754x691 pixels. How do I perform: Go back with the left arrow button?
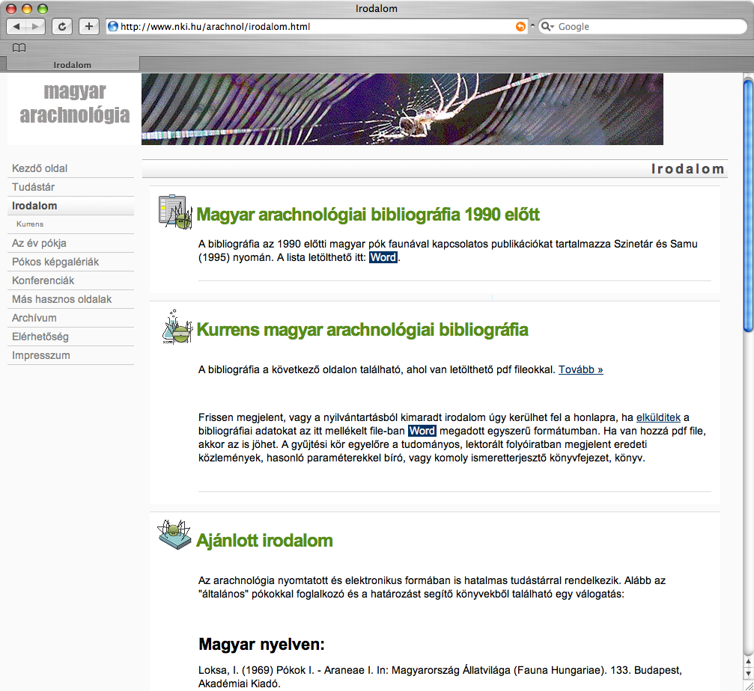click(x=16, y=26)
